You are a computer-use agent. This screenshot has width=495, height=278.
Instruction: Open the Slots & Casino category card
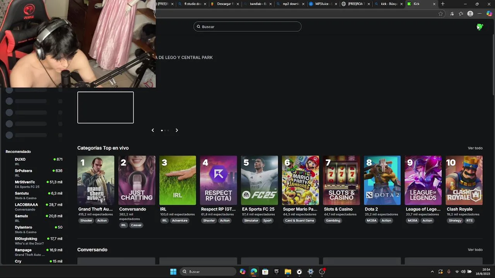click(x=341, y=180)
